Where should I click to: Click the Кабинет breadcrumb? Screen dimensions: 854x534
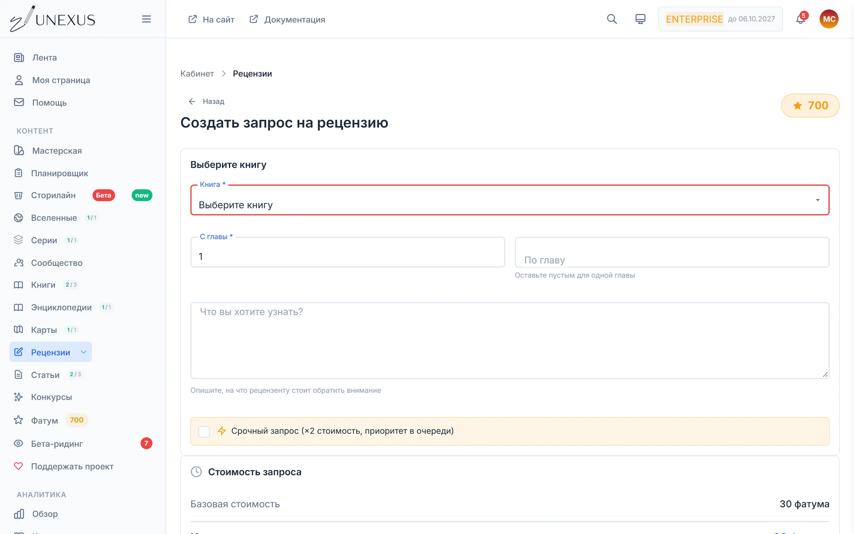tap(197, 74)
